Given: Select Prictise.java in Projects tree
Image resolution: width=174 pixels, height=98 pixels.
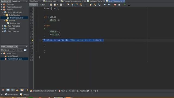Looking at the screenshot, I should click(15, 23).
